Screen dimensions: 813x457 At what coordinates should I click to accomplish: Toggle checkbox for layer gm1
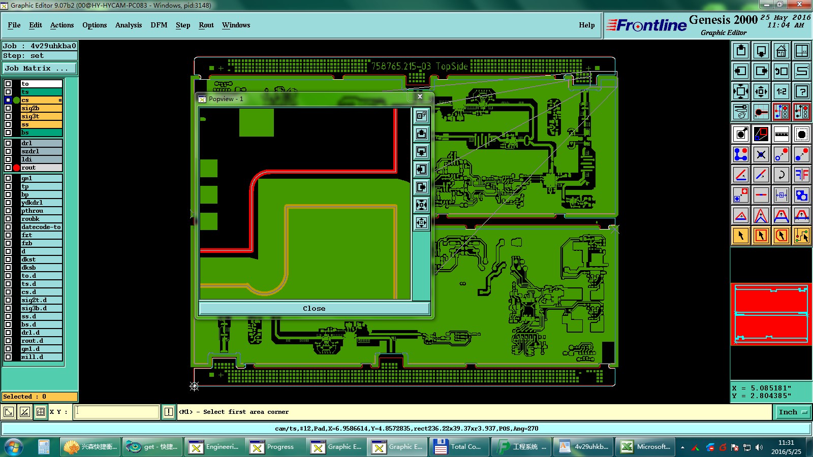pos(8,178)
